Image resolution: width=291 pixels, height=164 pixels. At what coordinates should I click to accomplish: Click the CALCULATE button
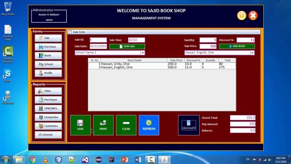pyautogui.click(x=189, y=125)
